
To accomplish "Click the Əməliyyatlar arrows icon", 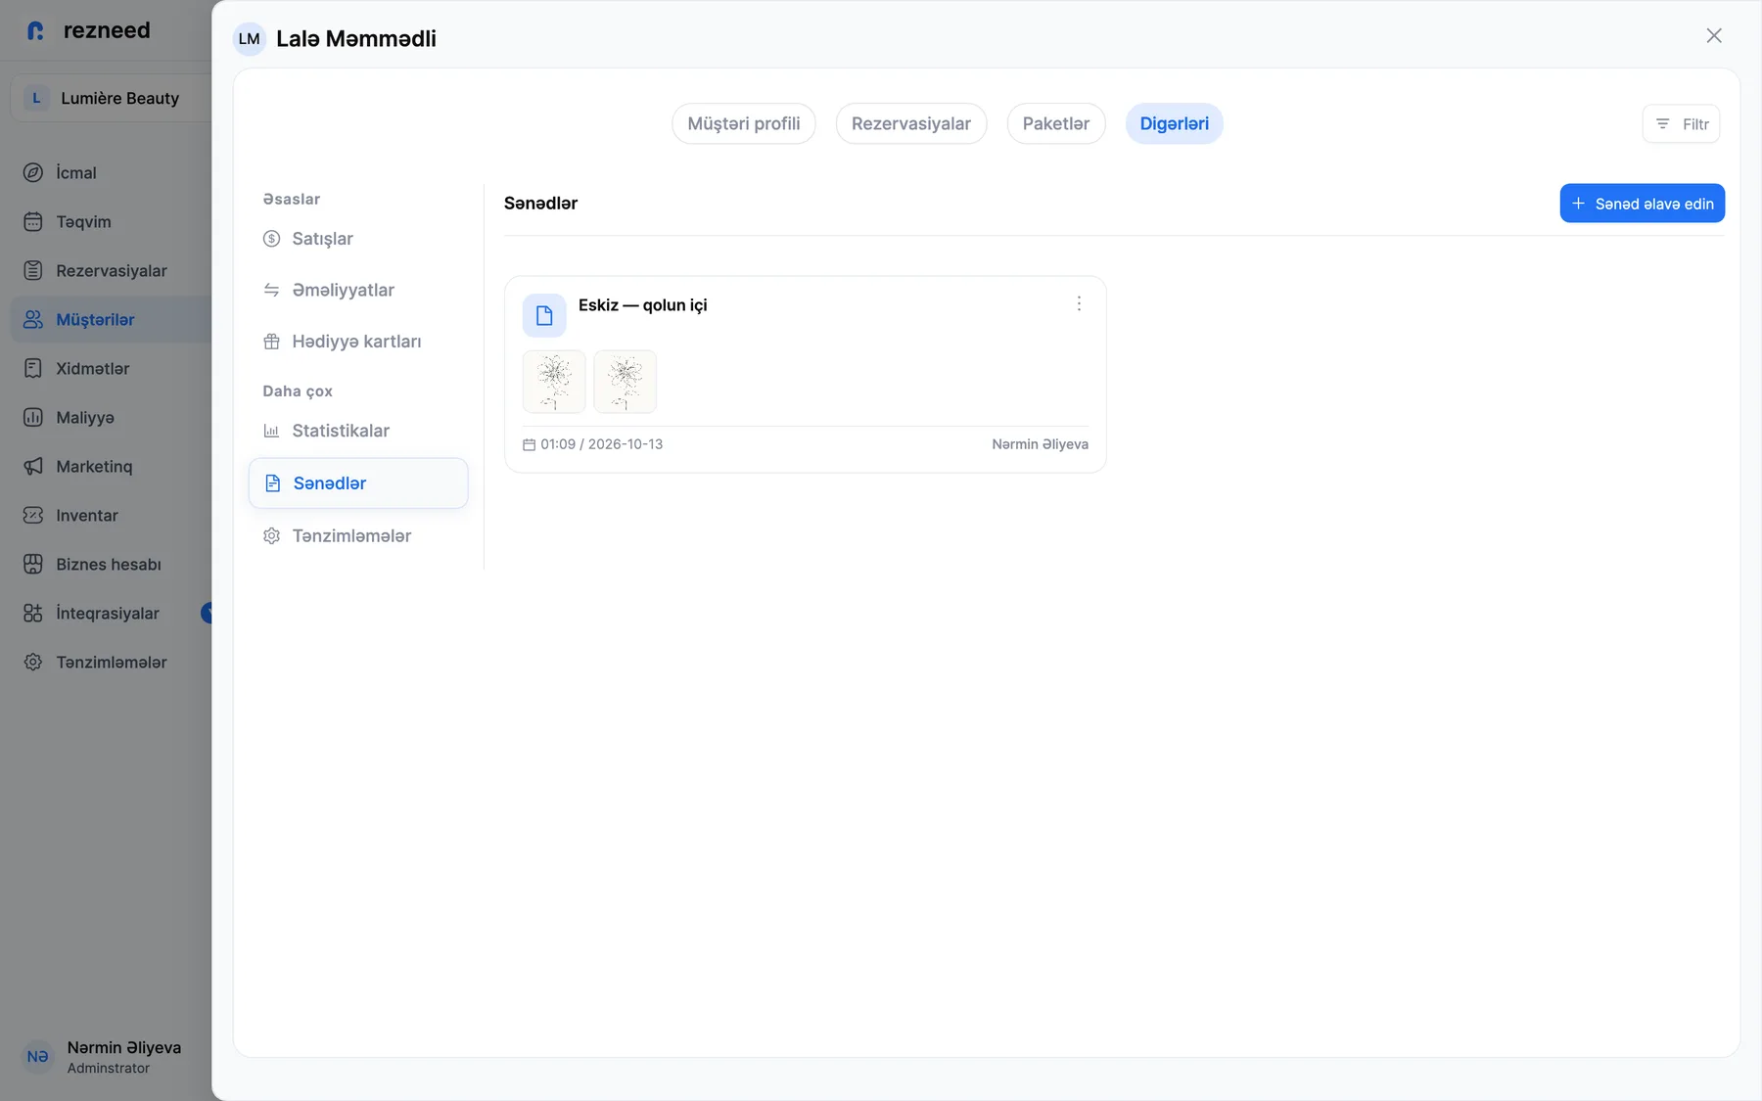I will pos(272,290).
